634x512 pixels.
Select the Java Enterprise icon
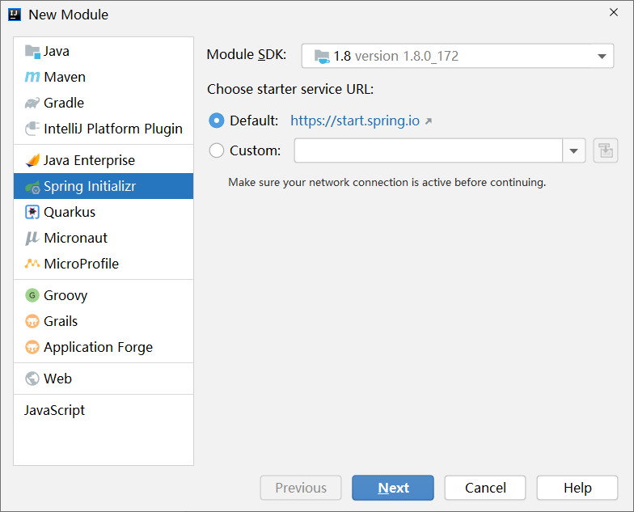32,160
